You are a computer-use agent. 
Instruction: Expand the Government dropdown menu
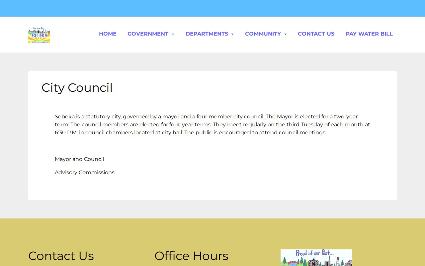(x=151, y=34)
